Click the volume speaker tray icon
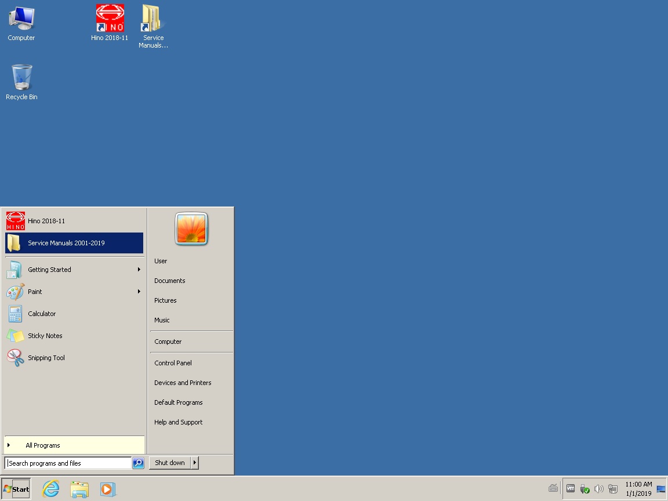The height and width of the screenshot is (501, 668). coord(599,489)
